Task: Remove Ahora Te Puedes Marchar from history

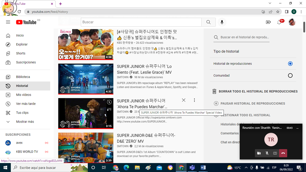Action: click(184, 100)
